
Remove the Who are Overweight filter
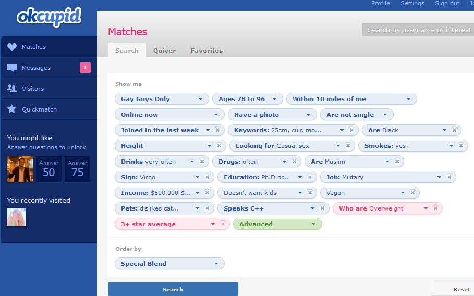click(x=435, y=208)
